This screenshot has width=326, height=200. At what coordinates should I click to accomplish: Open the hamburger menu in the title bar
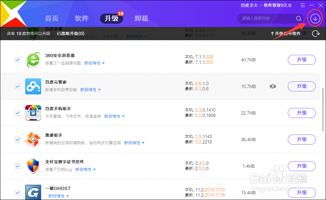tap(302, 5)
